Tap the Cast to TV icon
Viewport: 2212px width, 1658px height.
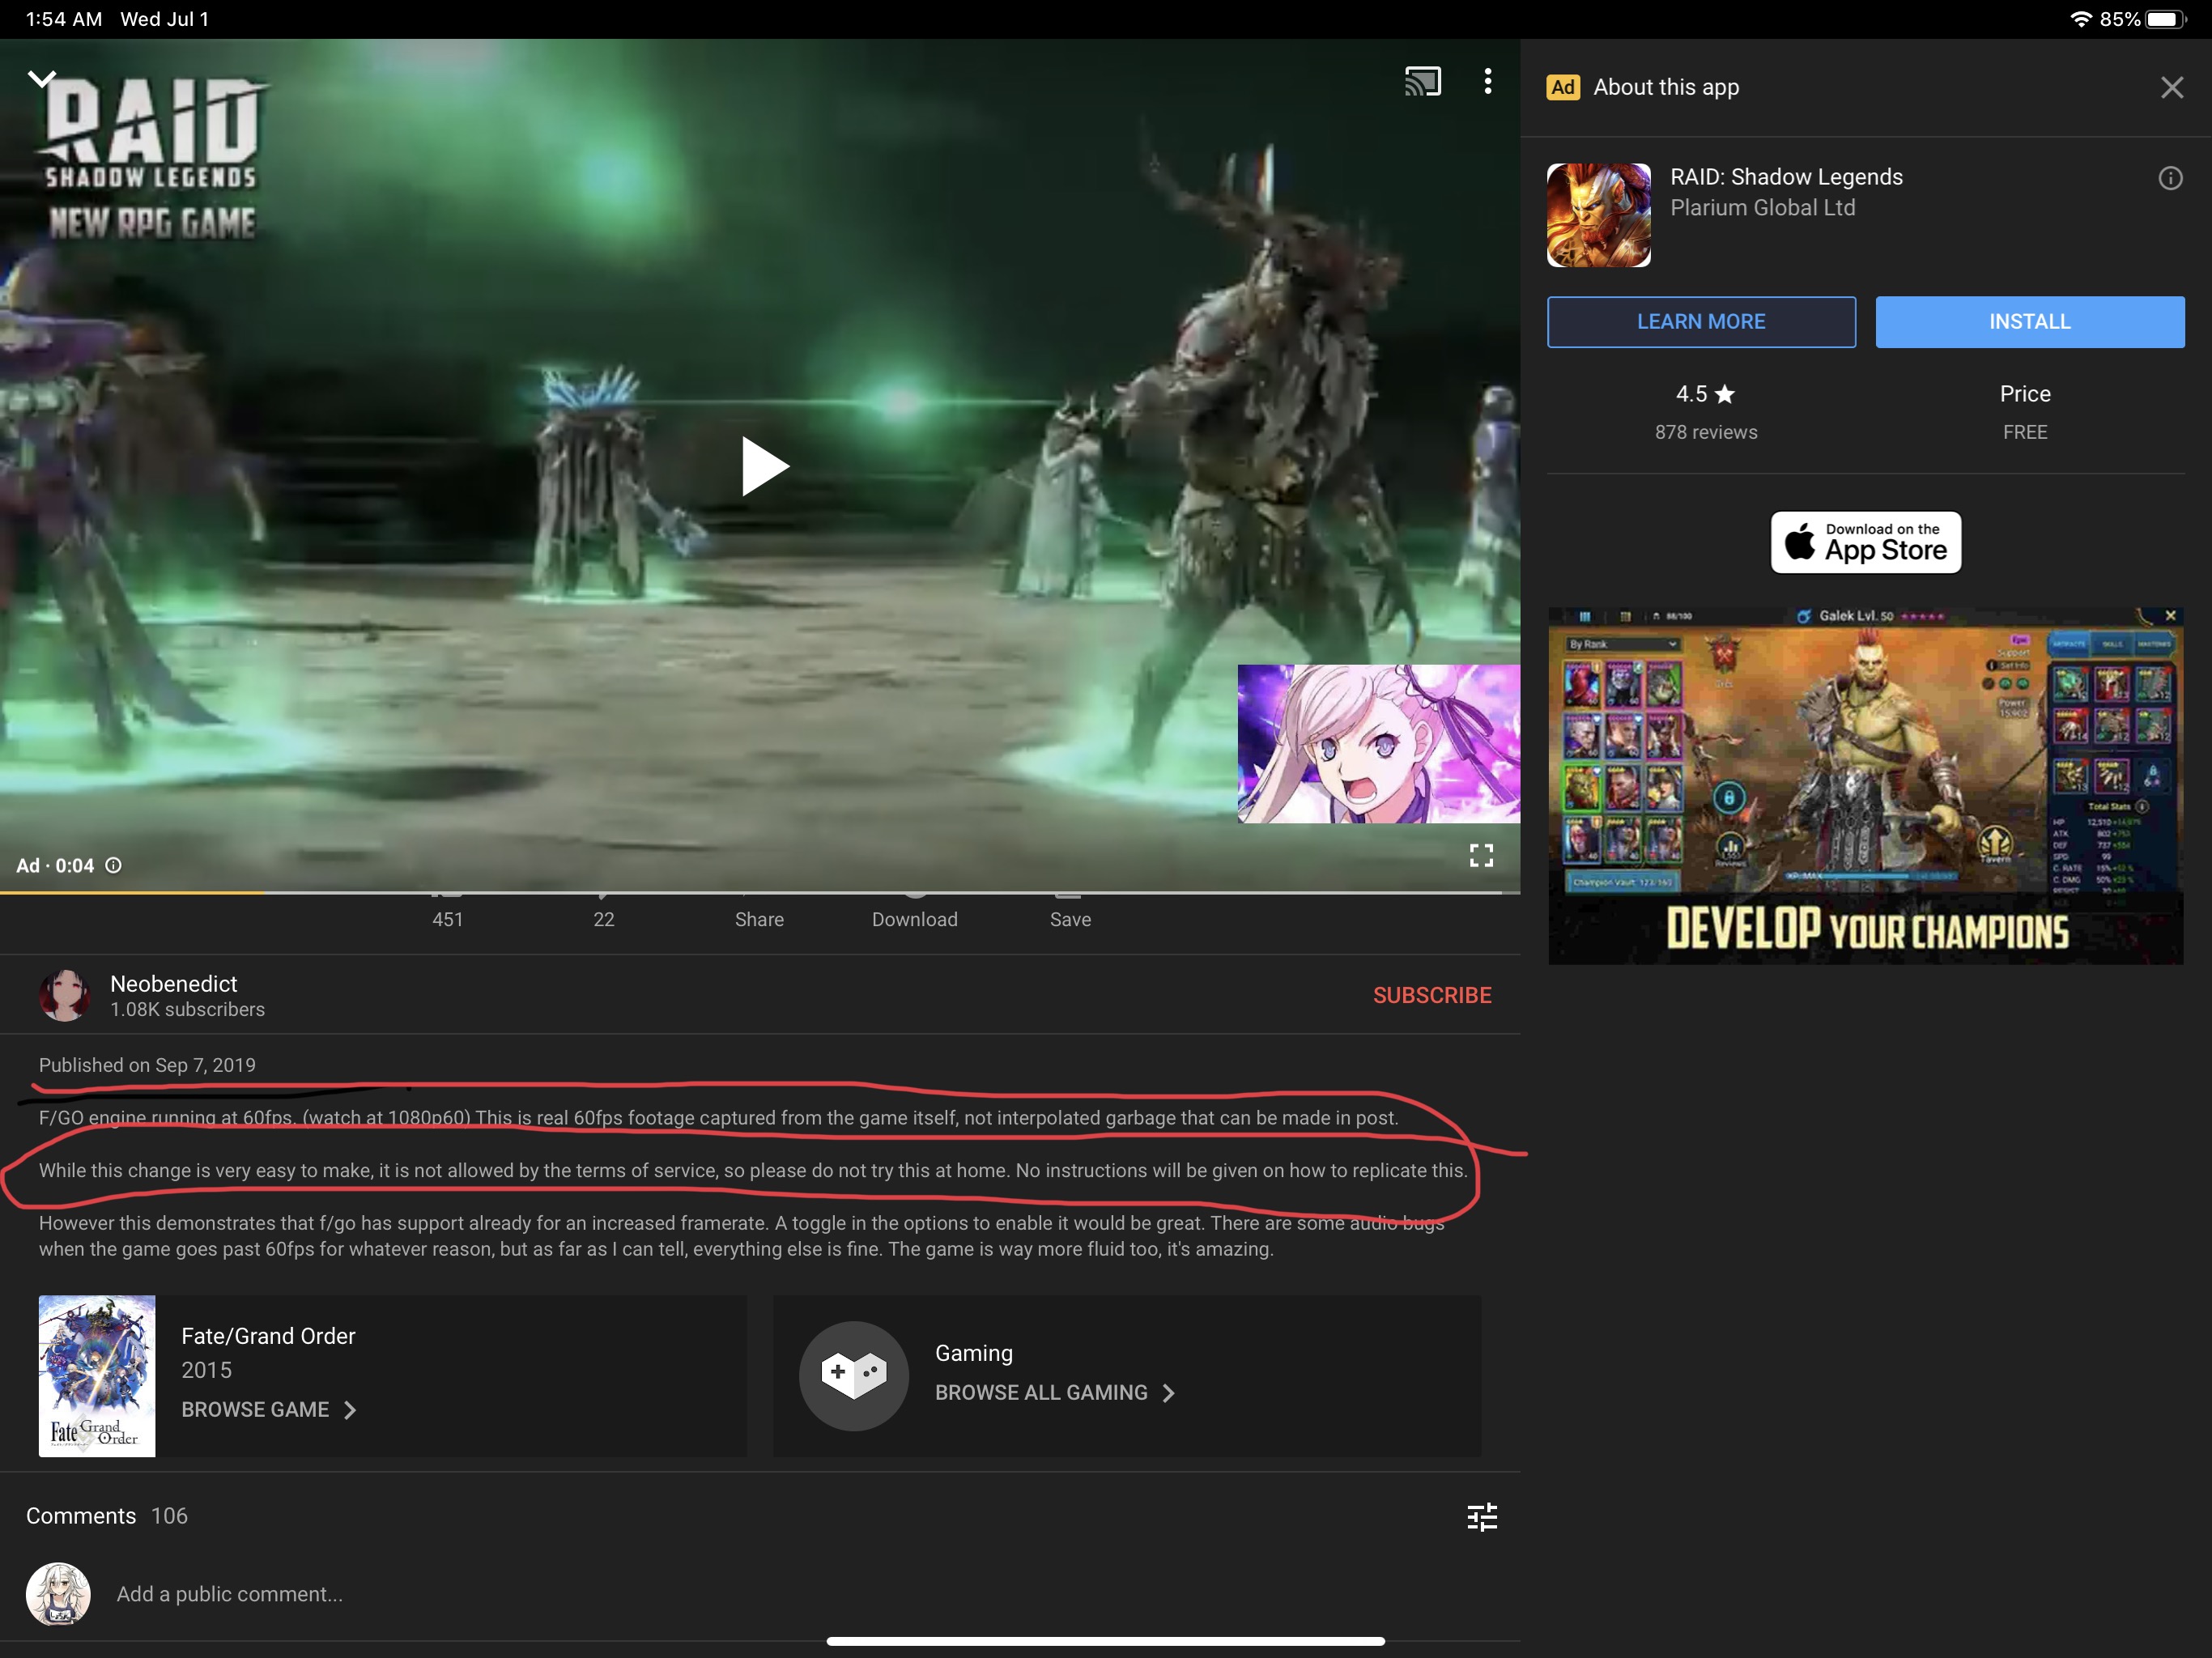1422,81
